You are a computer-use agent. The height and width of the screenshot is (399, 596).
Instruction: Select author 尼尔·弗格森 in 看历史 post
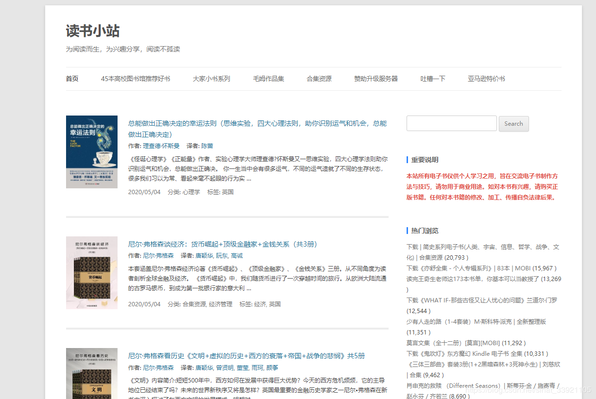coord(158,367)
